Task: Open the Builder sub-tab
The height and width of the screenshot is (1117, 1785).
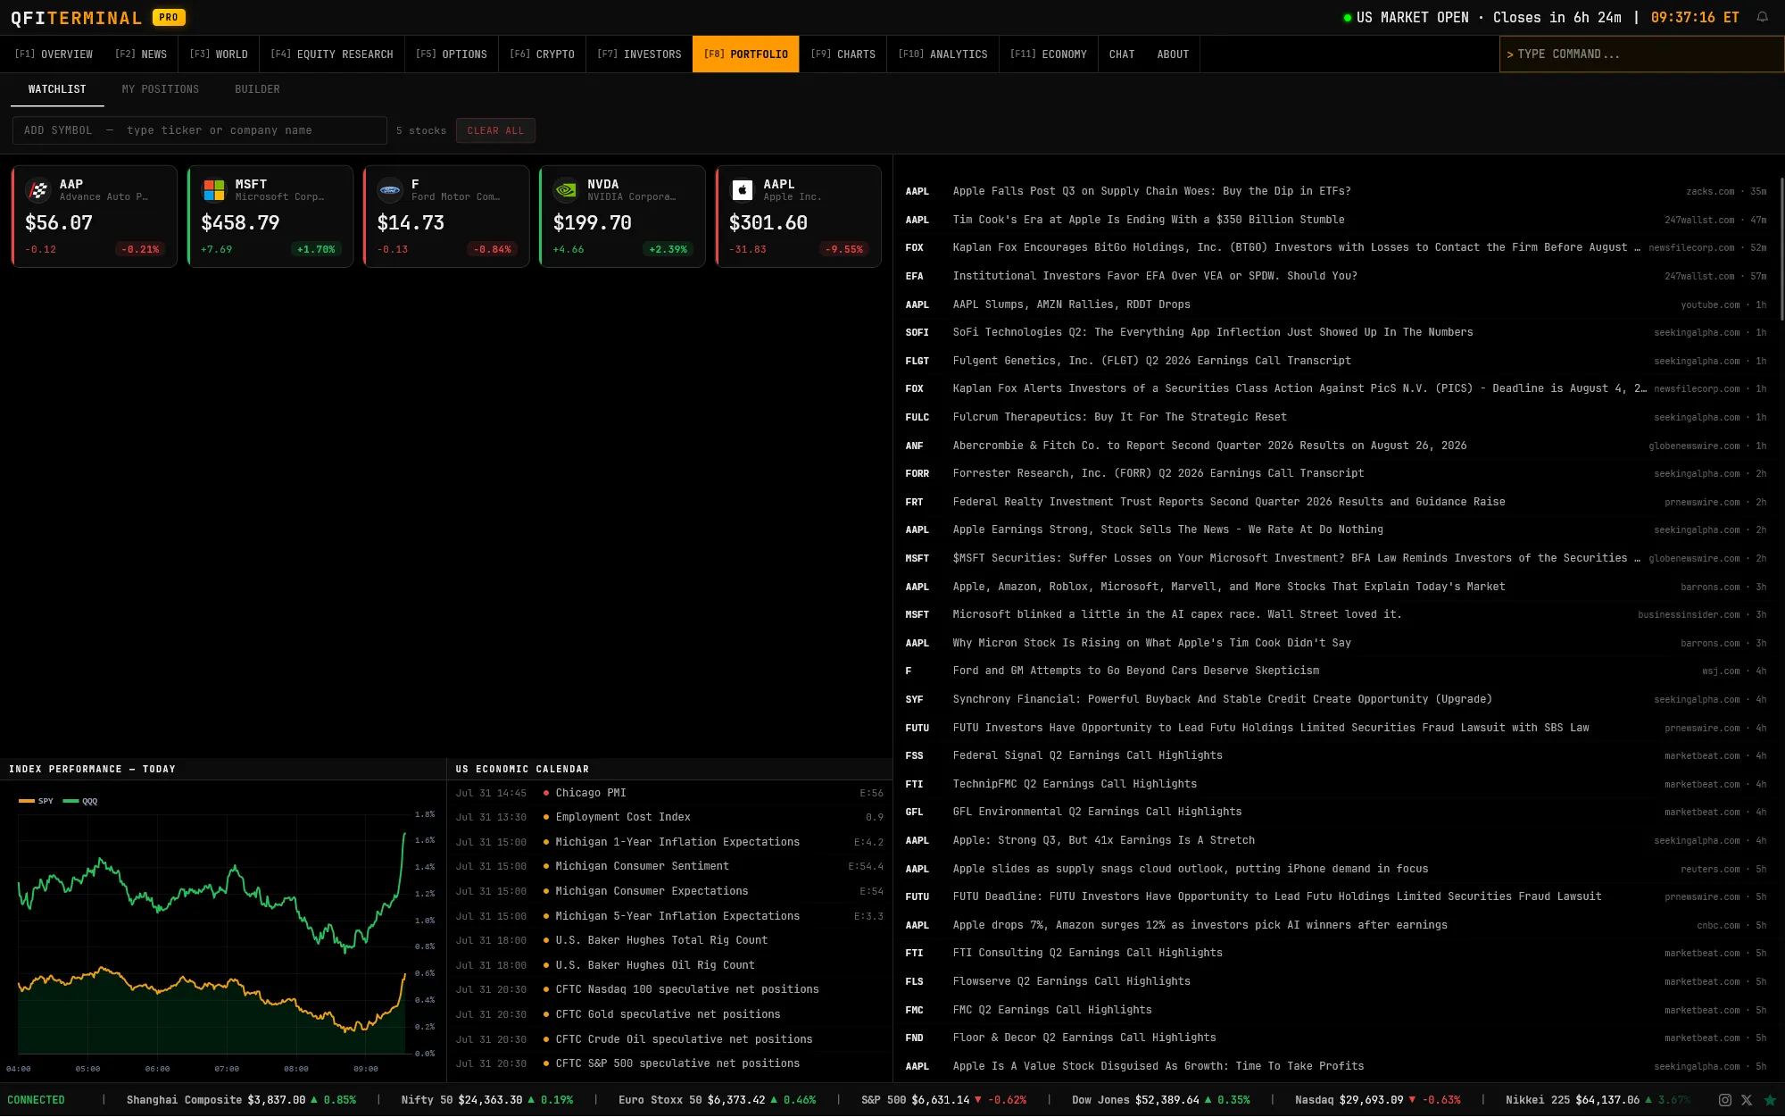Action: (257, 89)
